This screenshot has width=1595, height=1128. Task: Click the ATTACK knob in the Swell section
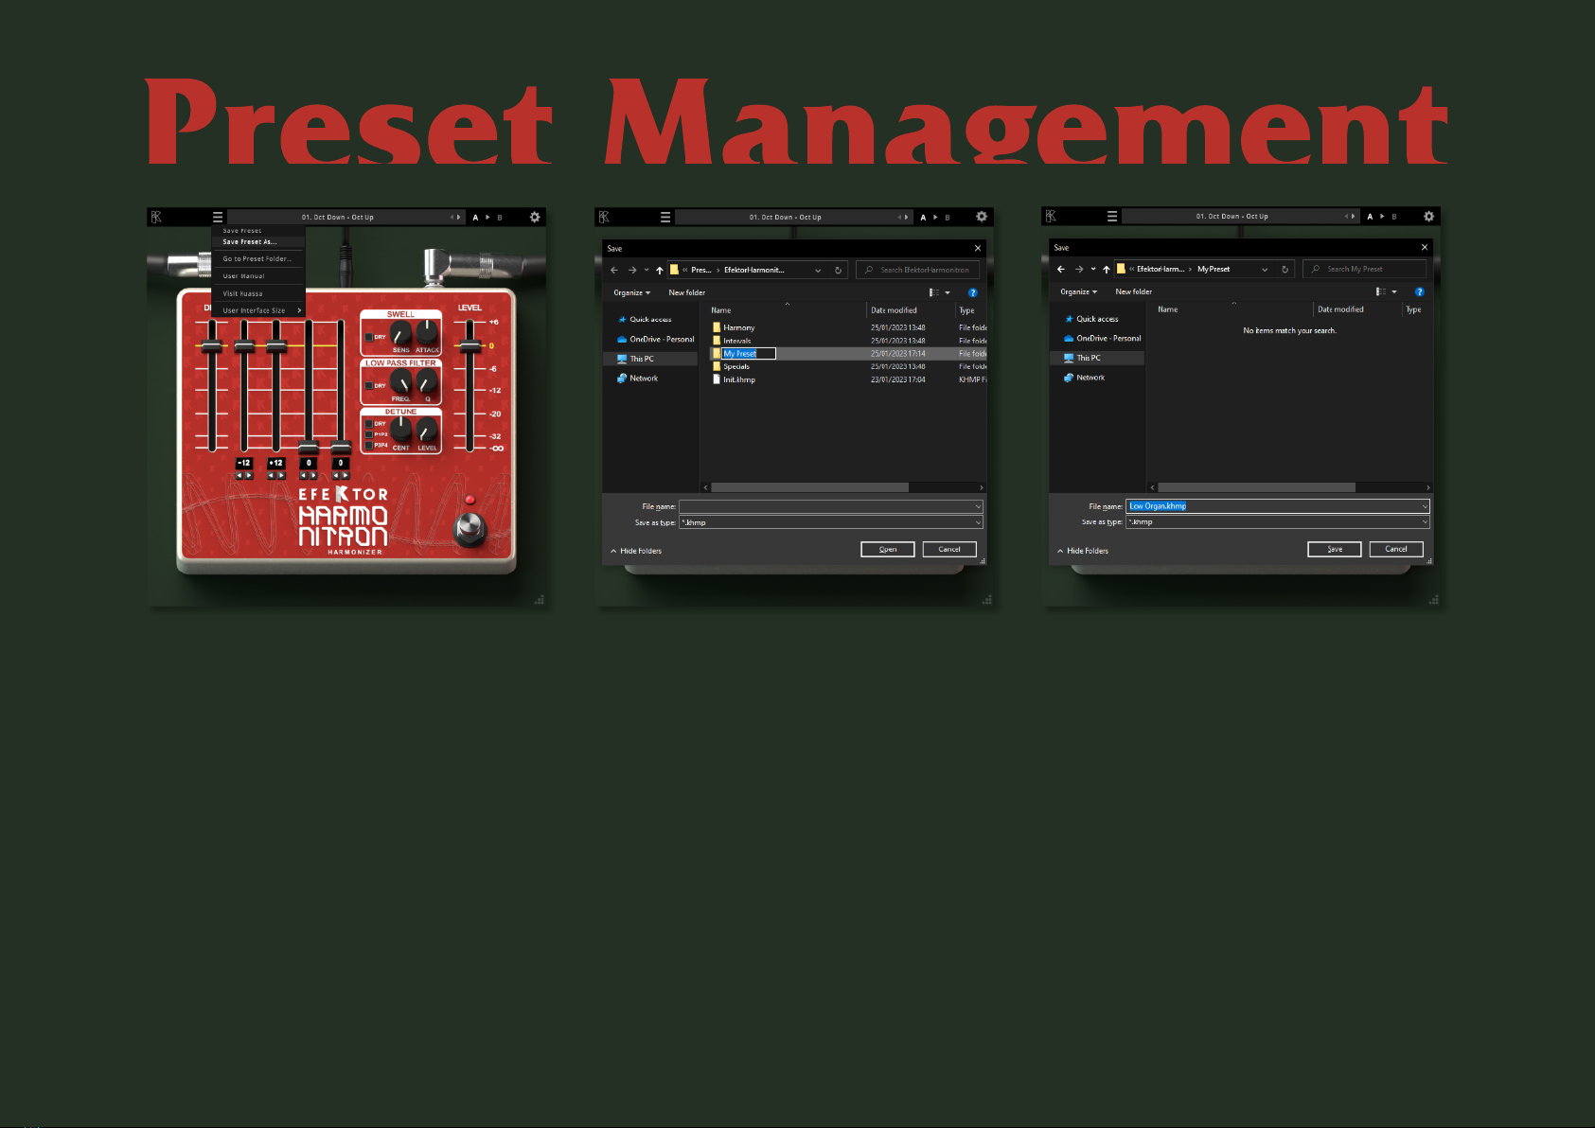tap(428, 333)
